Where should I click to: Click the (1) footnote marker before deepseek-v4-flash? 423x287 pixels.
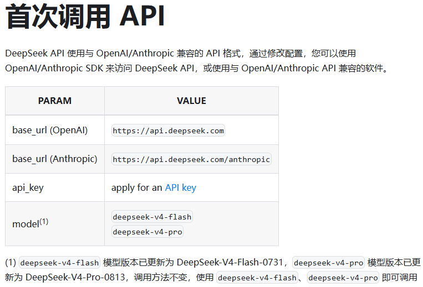click(11, 263)
